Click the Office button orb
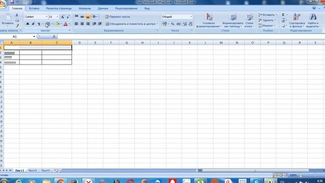This screenshot has width=325, height=183. [x=3, y=5]
